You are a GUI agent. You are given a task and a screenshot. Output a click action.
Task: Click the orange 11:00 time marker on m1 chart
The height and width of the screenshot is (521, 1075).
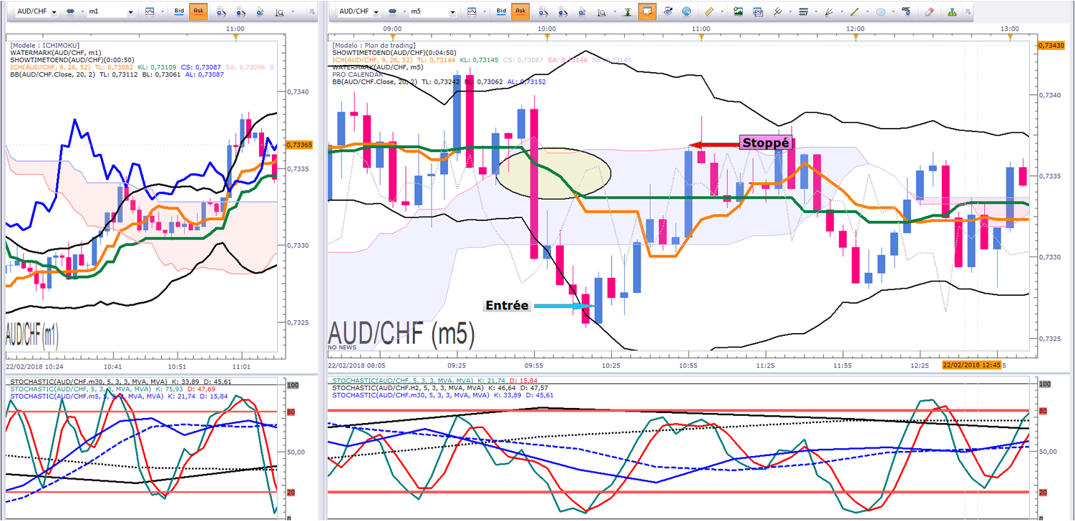(x=234, y=35)
